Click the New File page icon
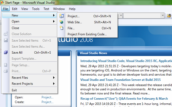 click(x=61, y=28)
